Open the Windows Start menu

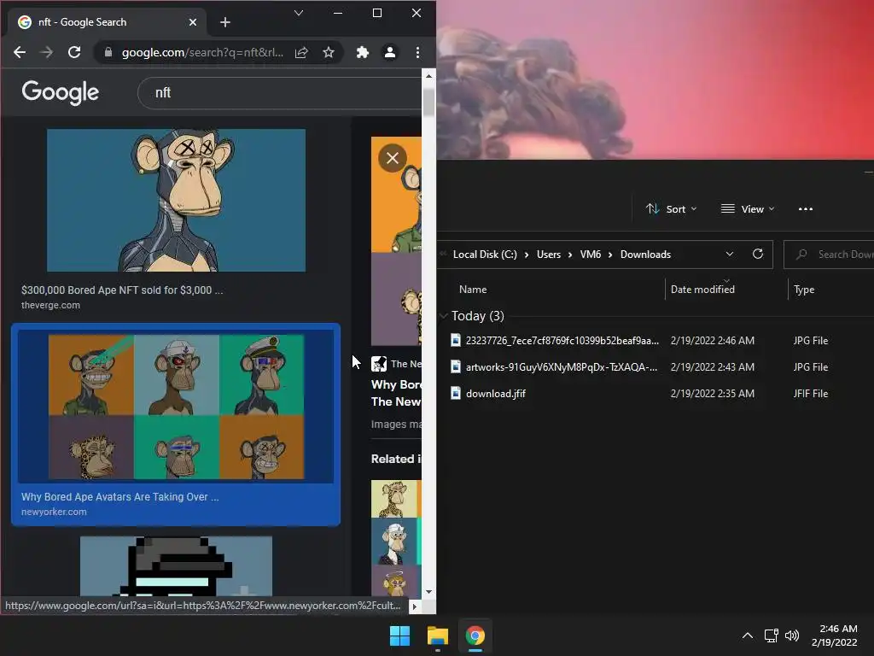pyautogui.click(x=399, y=635)
